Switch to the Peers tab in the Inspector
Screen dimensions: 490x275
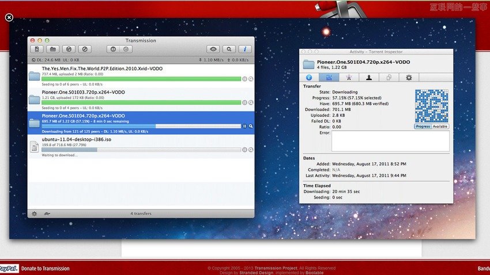[368, 77]
